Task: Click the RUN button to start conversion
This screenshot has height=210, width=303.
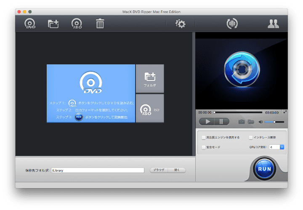Action: pyautogui.click(x=265, y=169)
